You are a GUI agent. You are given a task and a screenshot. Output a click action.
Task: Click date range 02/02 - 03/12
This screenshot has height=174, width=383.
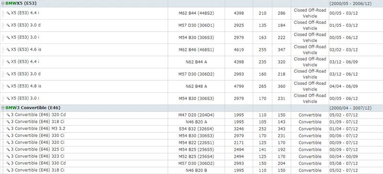tap(343, 50)
